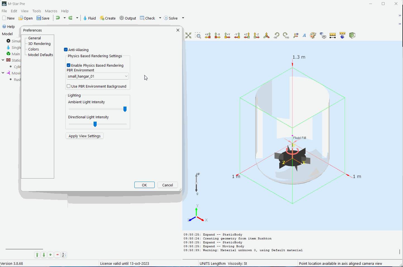This screenshot has width=403, height=267.
Task: Click Open in the main toolbar
Action: pos(25,18)
